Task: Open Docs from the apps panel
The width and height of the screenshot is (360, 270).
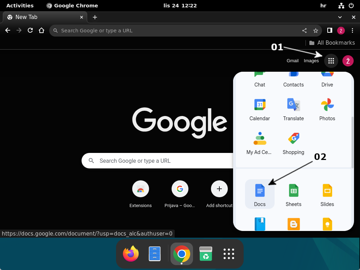Action: (260, 194)
